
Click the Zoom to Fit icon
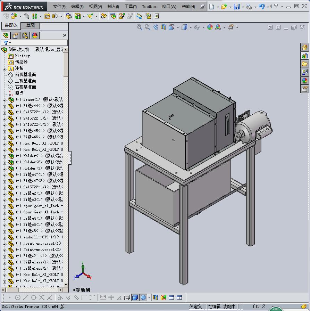[139, 27]
